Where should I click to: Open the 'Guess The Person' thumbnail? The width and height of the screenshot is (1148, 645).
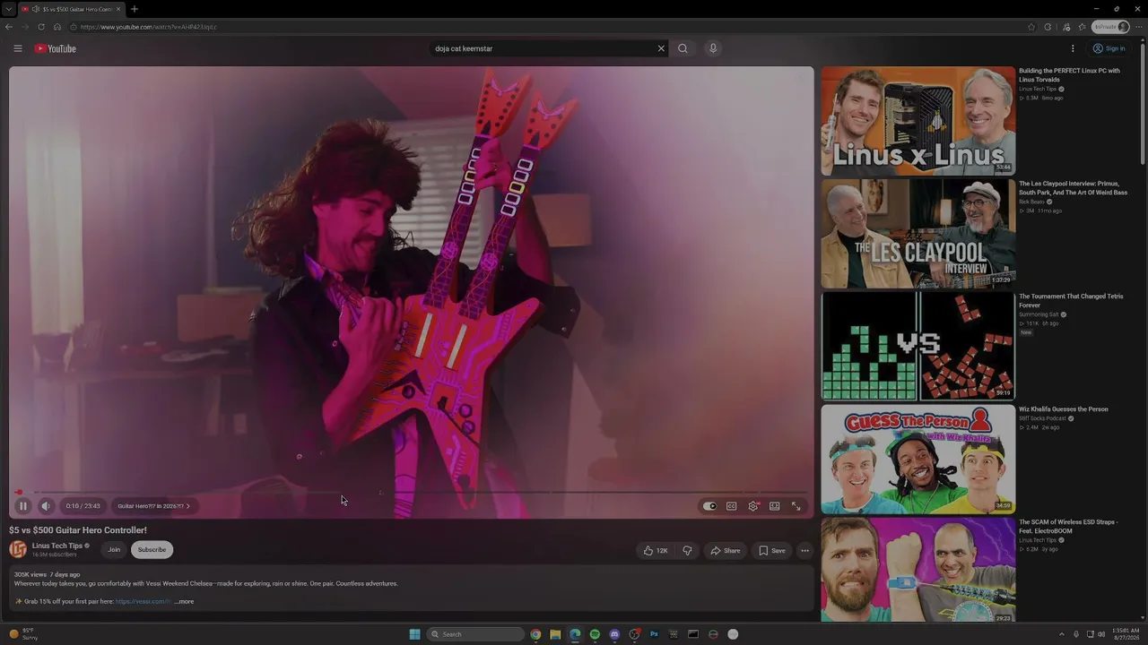coord(918,460)
